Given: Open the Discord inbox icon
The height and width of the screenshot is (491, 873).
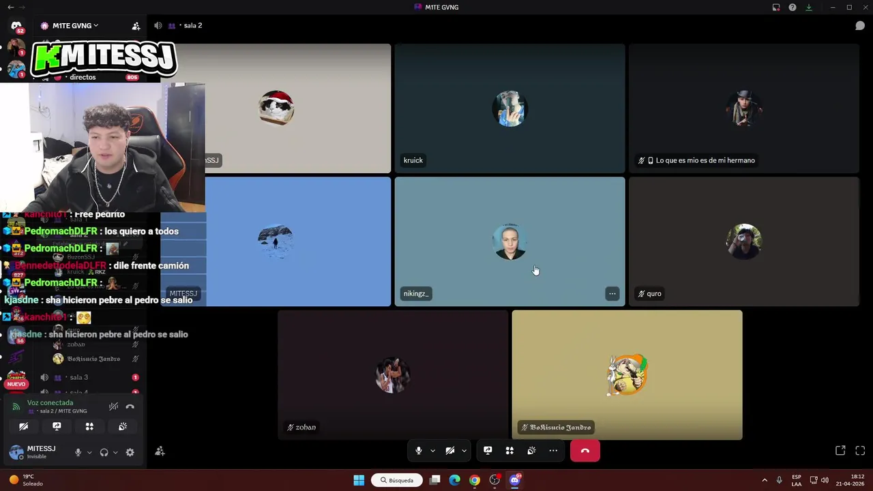Looking at the screenshot, I should (776, 8).
